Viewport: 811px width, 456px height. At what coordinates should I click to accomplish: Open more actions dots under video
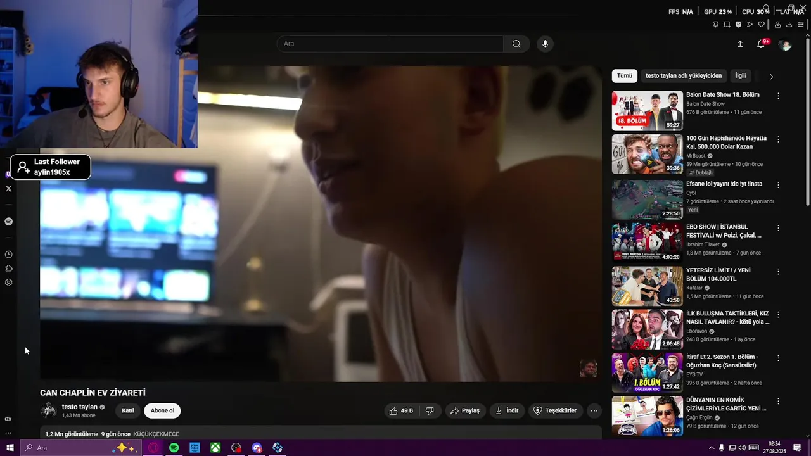point(594,410)
